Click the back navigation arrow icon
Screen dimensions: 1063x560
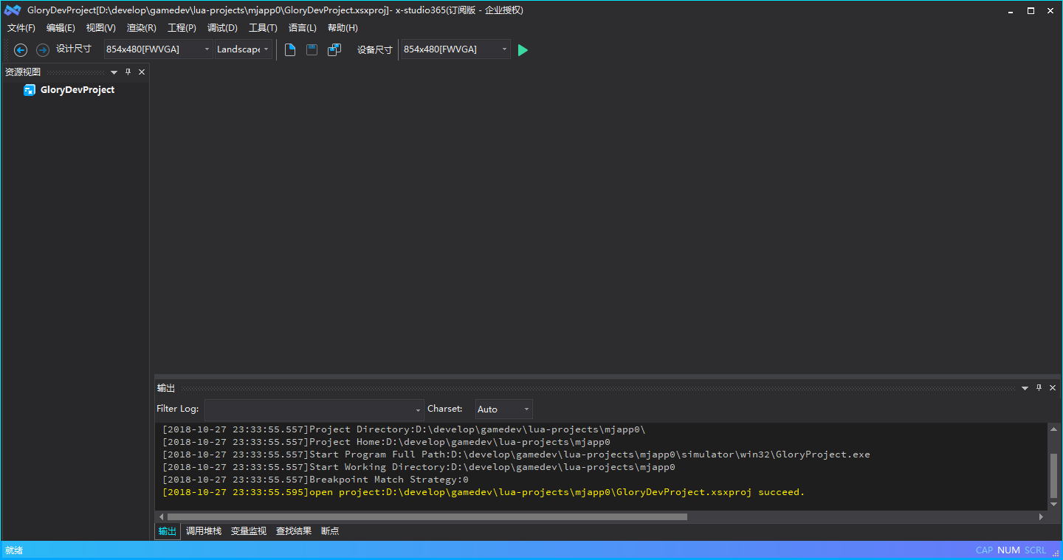point(21,50)
